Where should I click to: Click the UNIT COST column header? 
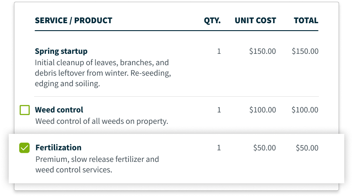pos(255,21)
